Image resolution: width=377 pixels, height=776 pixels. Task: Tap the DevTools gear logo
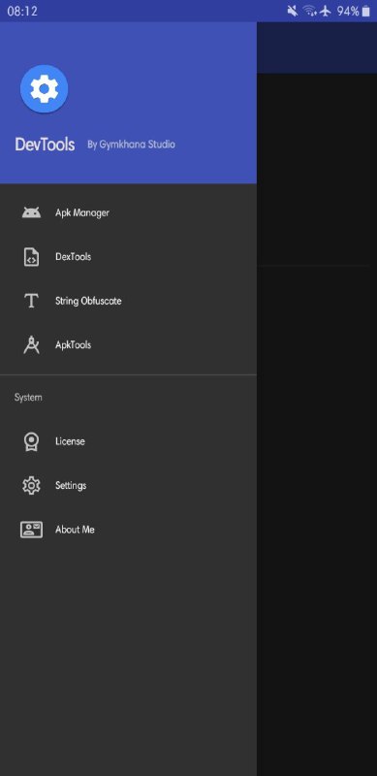[x=44, y=88]
